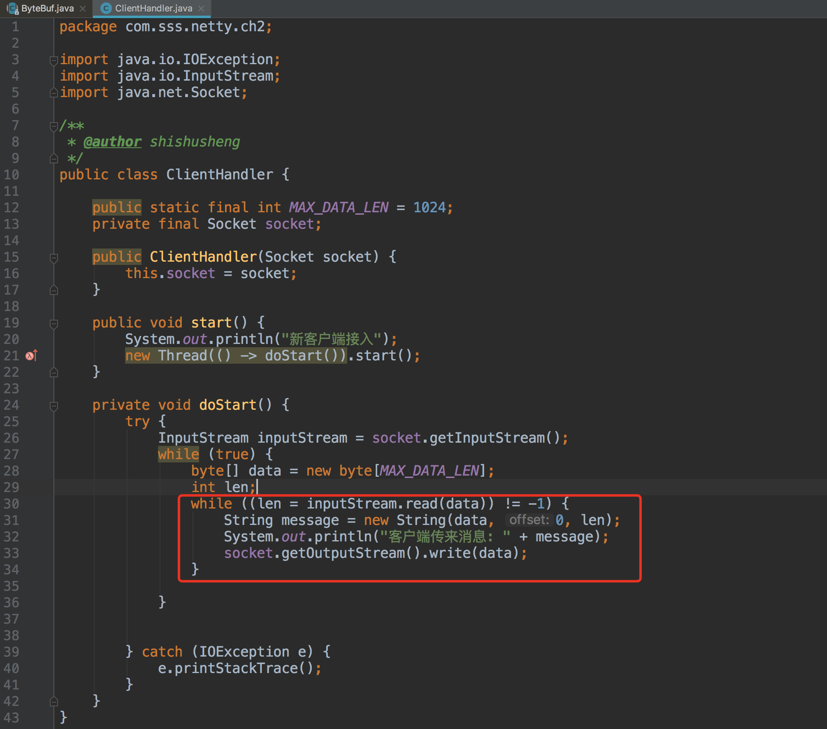
Task: Click the ClientHandler.java class icon
Action: tap(106, 8)
